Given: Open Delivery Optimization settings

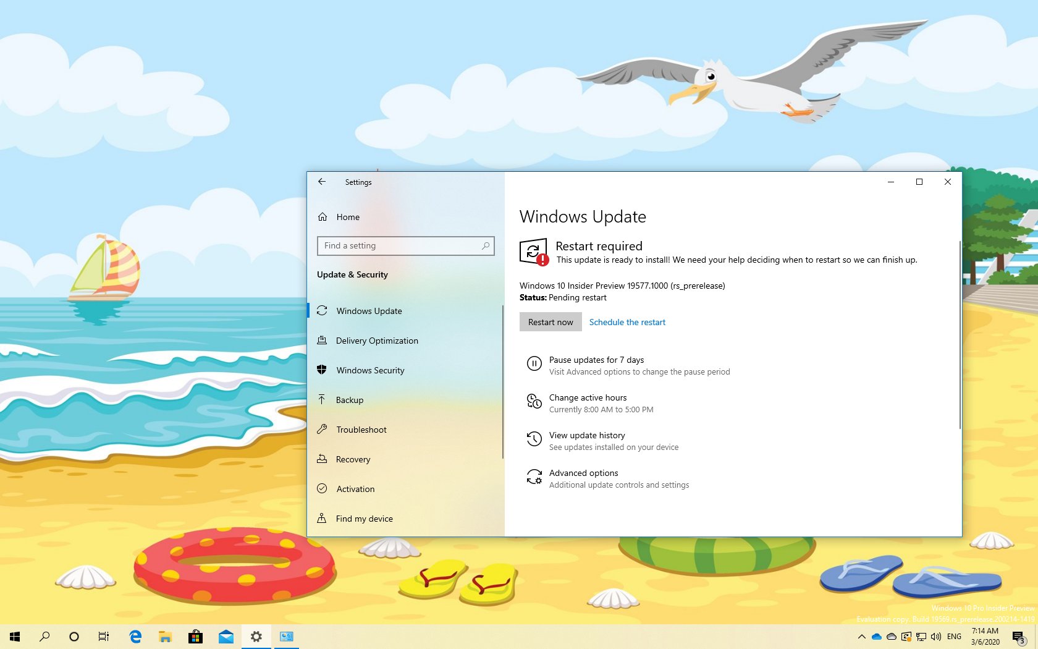Looking at the screenshot, I should [405, 341].
